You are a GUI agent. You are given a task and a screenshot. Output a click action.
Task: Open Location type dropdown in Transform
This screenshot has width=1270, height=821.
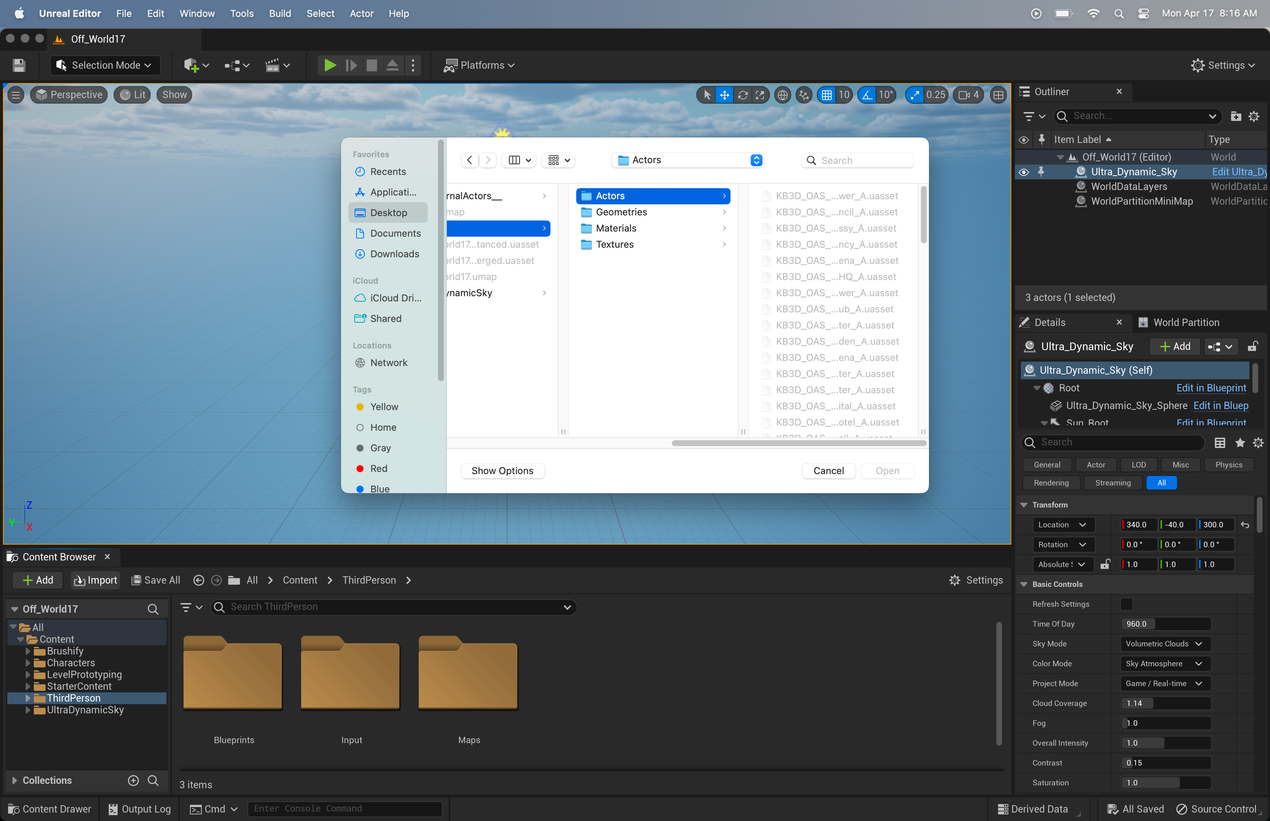point(1063,524)
